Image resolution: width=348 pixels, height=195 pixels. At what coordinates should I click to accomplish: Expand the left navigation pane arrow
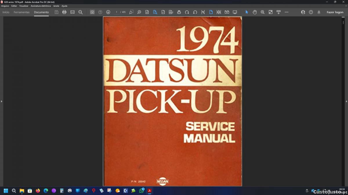click(x=1, y=101)
